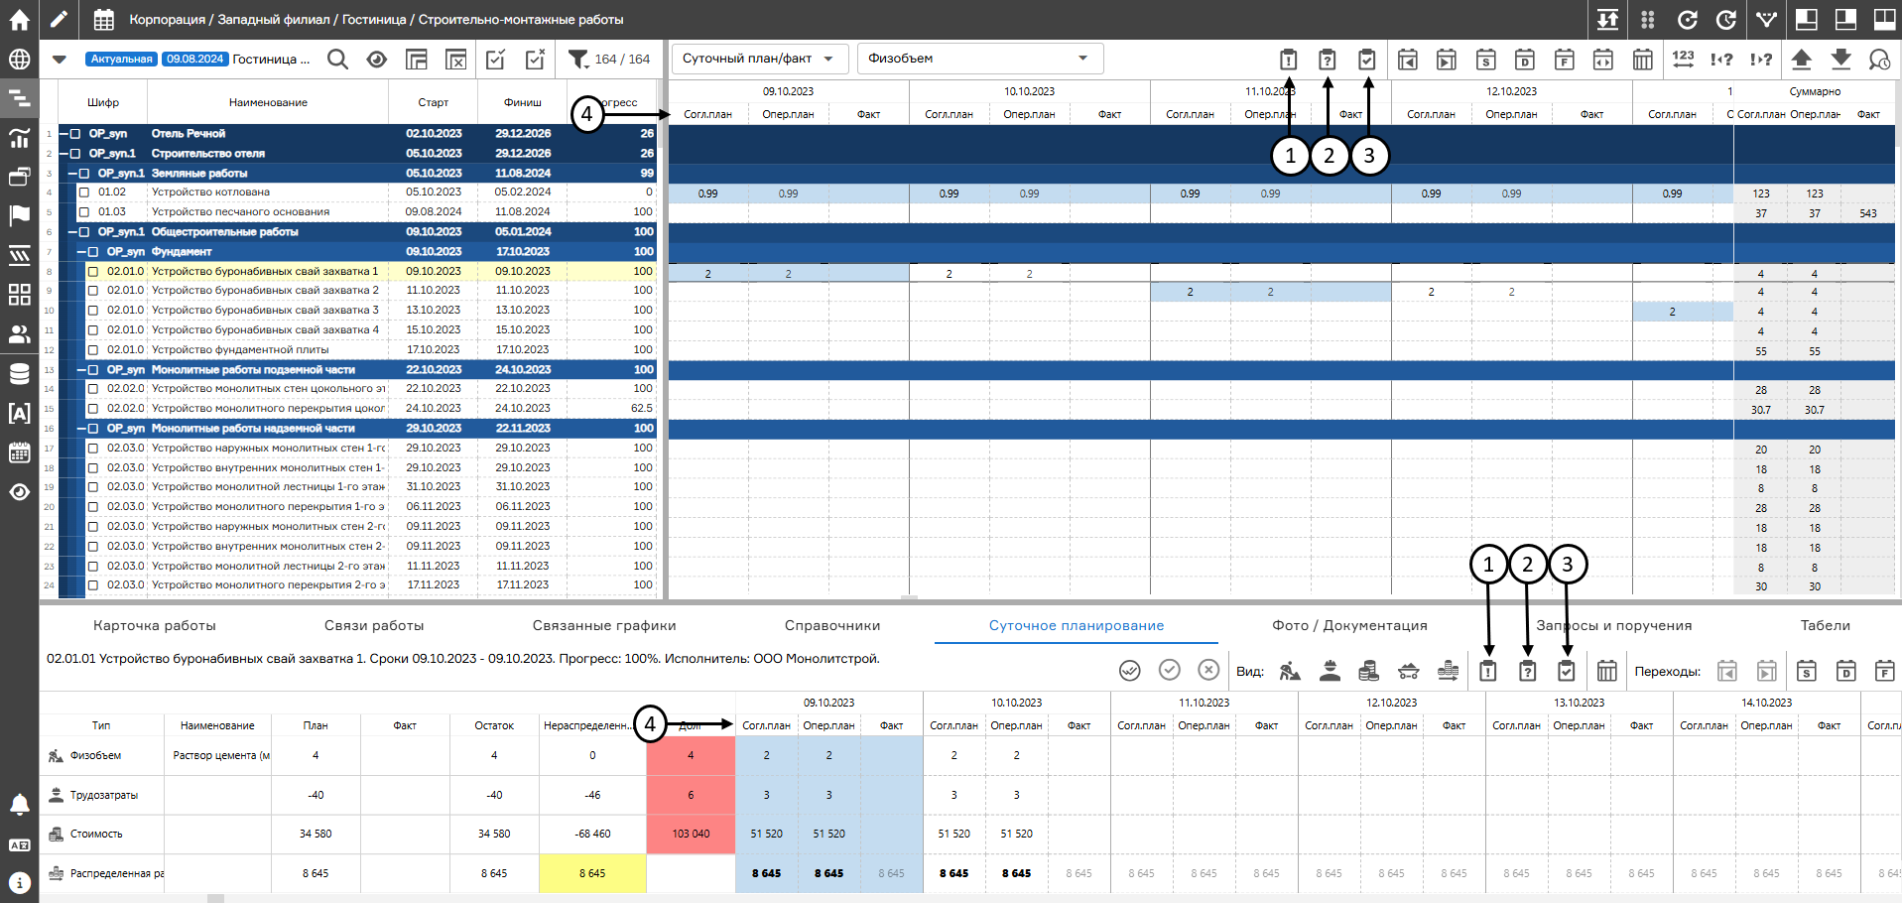1902x903 pixels.
Task: Collapse the Фундамент tree node
Action: tap(82, 252)
